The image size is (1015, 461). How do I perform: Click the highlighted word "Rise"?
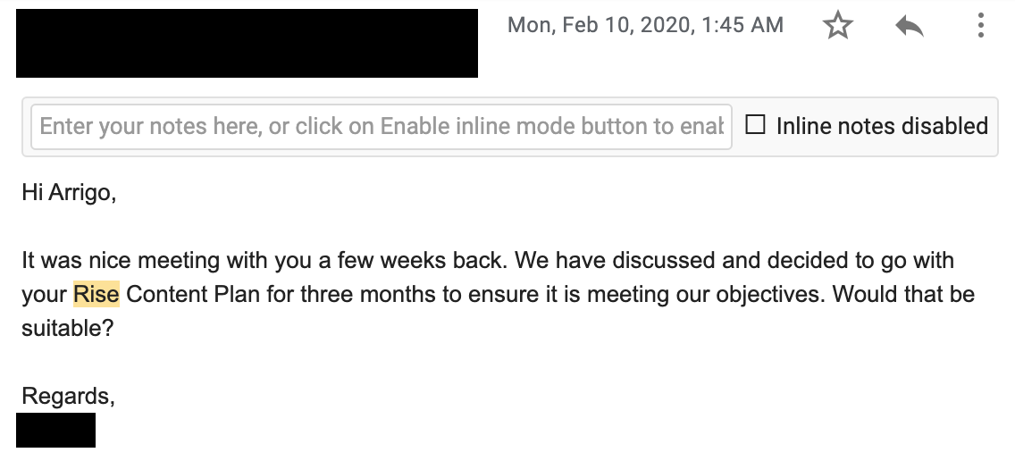tap(96, 295)
